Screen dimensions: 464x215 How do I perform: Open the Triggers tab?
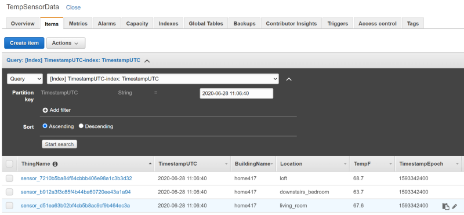[x=338, y=24]
